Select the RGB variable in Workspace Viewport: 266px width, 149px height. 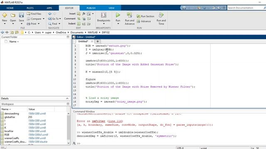(7, 135)
